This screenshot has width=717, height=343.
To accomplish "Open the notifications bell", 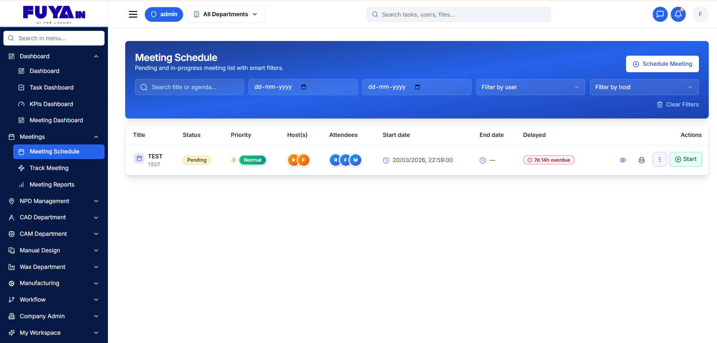I will click(678, 14).
